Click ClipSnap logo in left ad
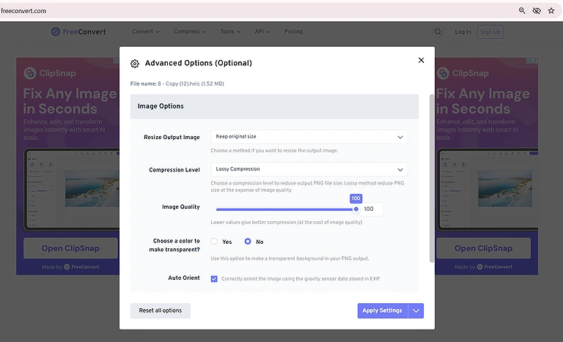This screenshot has width=563, height=342. click(50, 73)
